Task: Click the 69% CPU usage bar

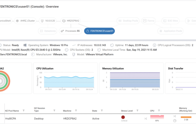Action: point(157,117)
